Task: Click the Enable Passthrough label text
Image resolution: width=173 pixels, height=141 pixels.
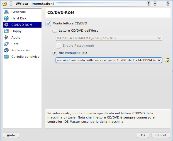Action: [78, 46]
